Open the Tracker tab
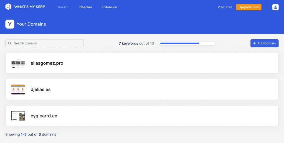 click(63, 7)
